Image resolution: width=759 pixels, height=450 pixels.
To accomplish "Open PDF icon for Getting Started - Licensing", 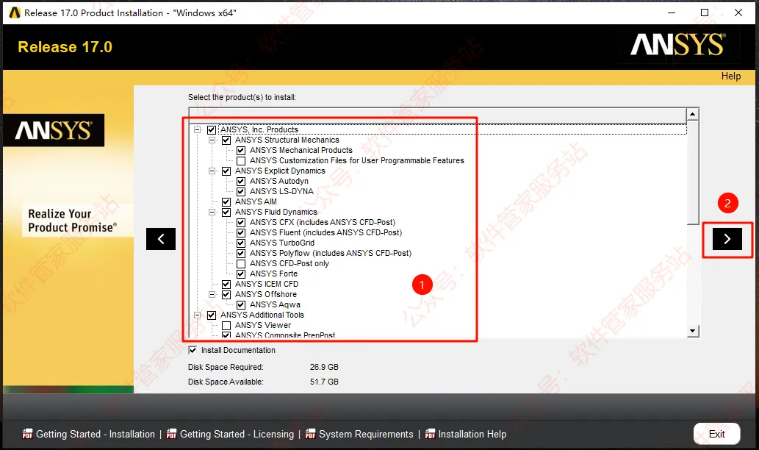I will [171, 434].
